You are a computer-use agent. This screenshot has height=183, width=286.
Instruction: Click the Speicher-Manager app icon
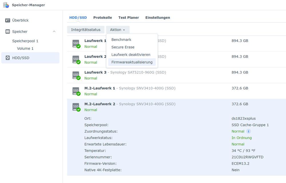6,5
